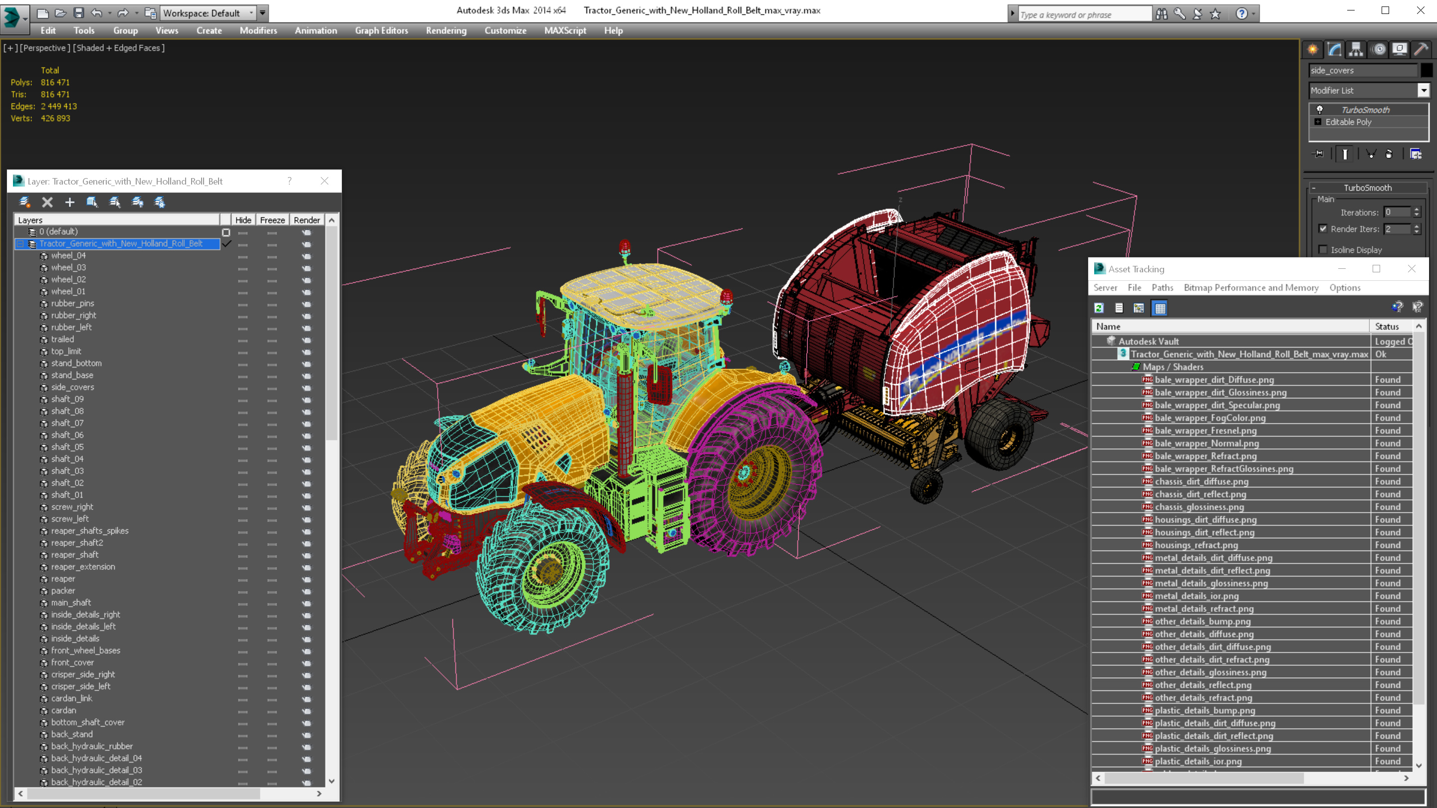
Task: Click Refresh icon in Asset Tracking toolbar
Action: (x=1099, y=308)
